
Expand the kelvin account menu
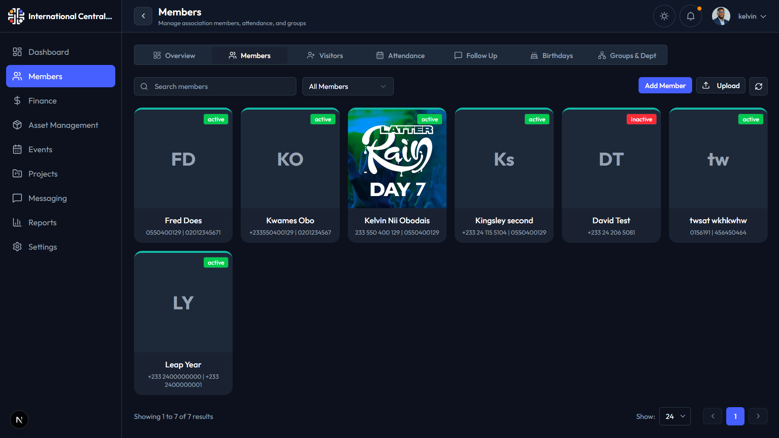(x=752, y=16)
